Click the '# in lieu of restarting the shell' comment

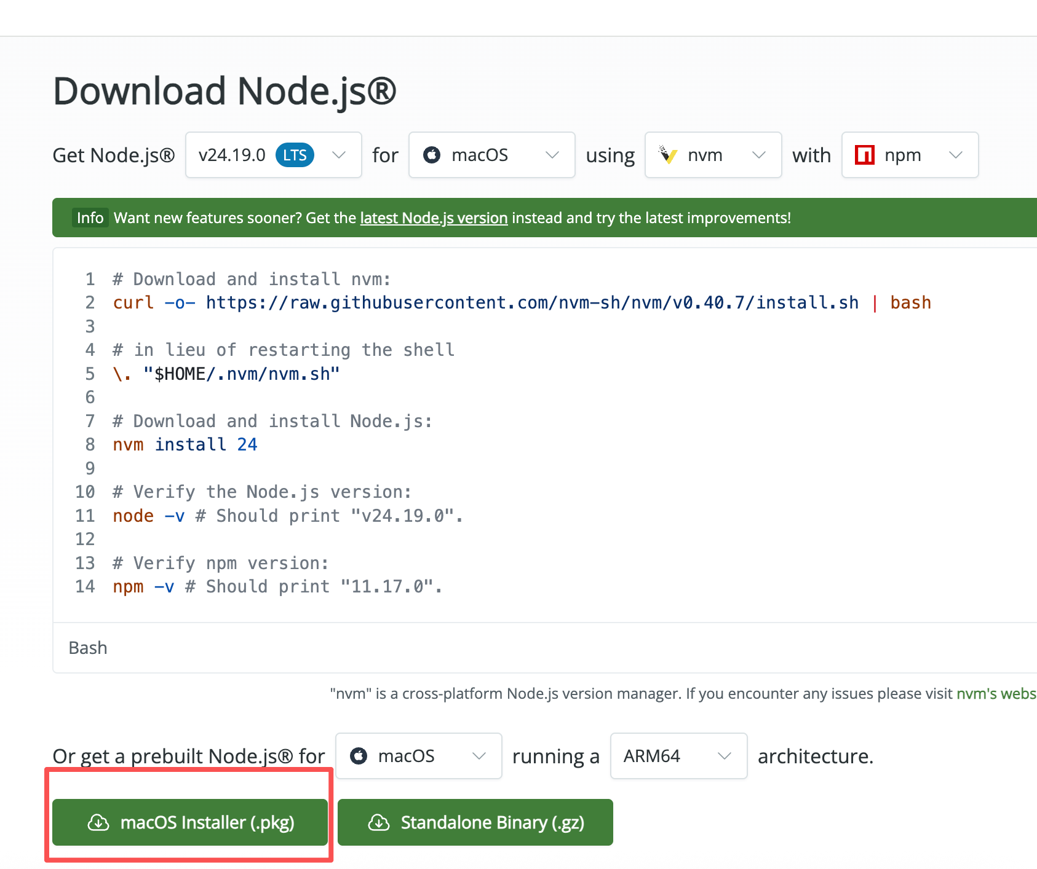(284, 350)
